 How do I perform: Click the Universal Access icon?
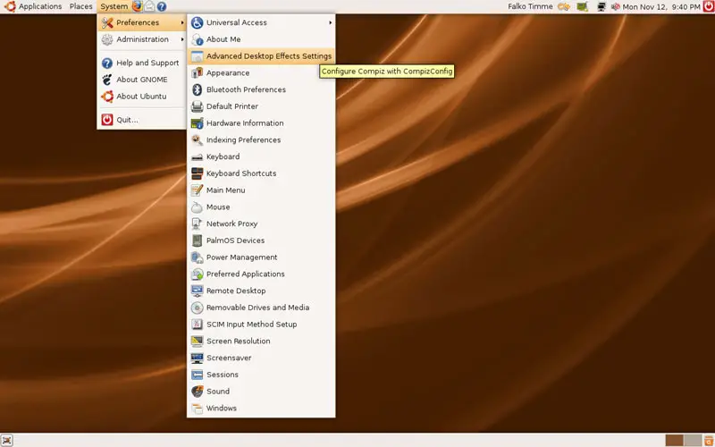click(x=197, y=22)
